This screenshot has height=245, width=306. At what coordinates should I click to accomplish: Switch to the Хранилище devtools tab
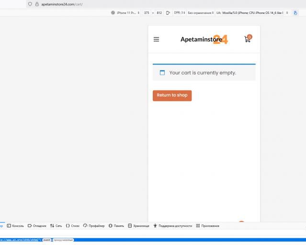point(138,226)
